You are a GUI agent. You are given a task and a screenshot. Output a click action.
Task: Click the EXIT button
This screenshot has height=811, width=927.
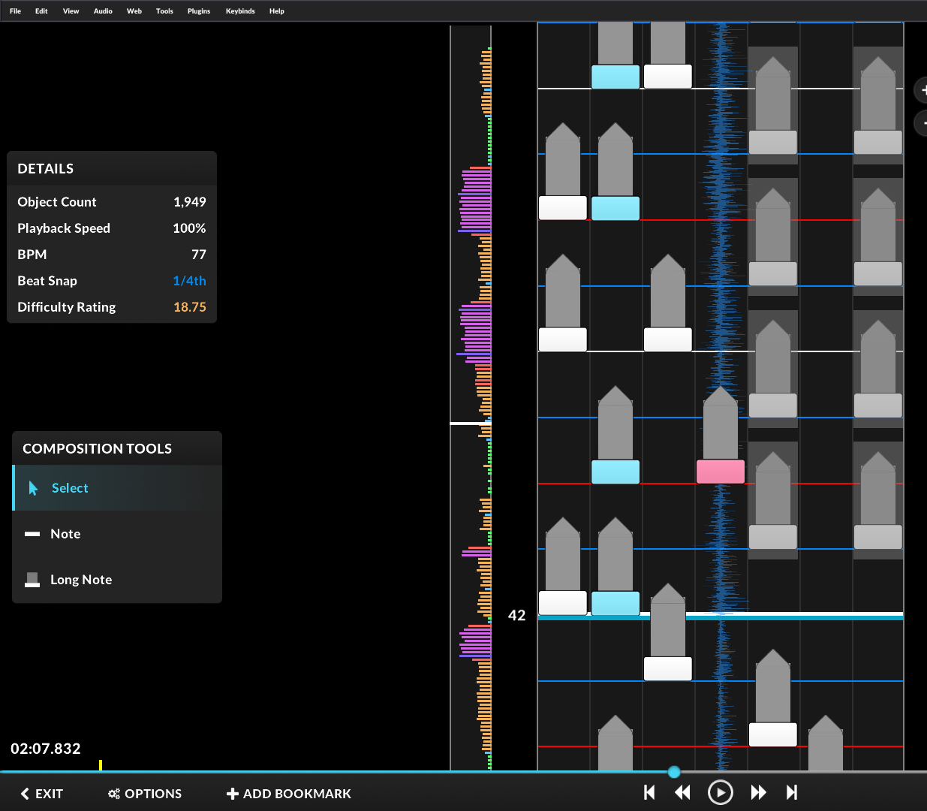42,794
